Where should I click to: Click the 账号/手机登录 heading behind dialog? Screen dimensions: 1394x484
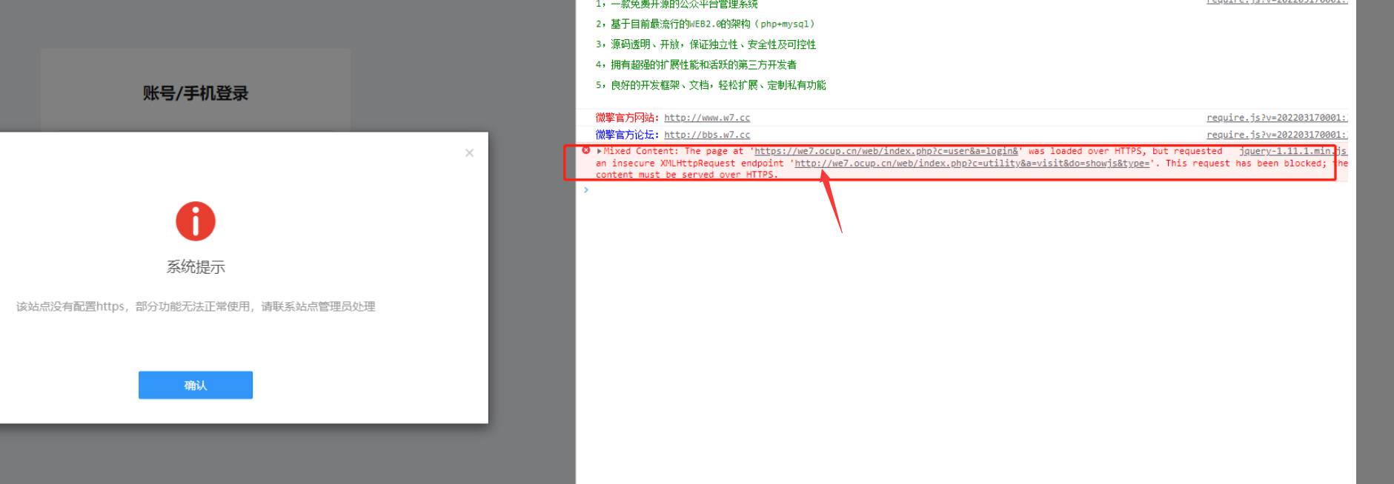(196, 93)
